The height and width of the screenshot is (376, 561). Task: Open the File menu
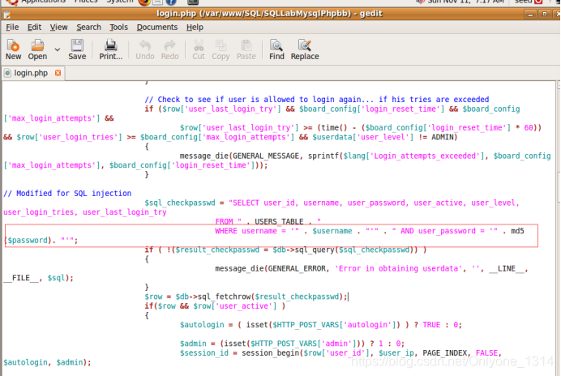[12, 28]
